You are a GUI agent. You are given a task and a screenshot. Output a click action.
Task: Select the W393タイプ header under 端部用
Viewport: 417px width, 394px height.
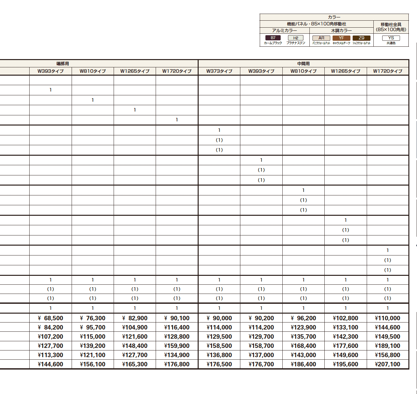[x=51, y=71]
